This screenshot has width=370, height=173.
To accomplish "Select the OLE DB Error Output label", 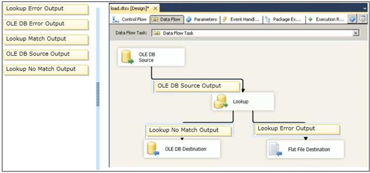I will click(x=46, y=24).
